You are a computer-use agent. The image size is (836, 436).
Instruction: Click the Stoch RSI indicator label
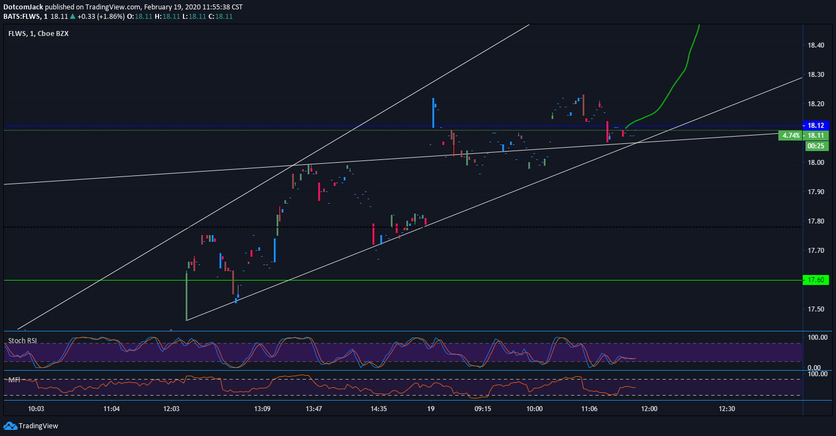[22, 340]
